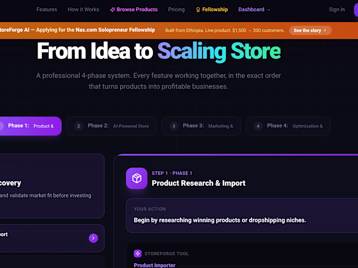Switch to Phase 4 Optimization tab
Viewport: 358px width, 268px height.
pyautogui.click(x=288, y=126)
